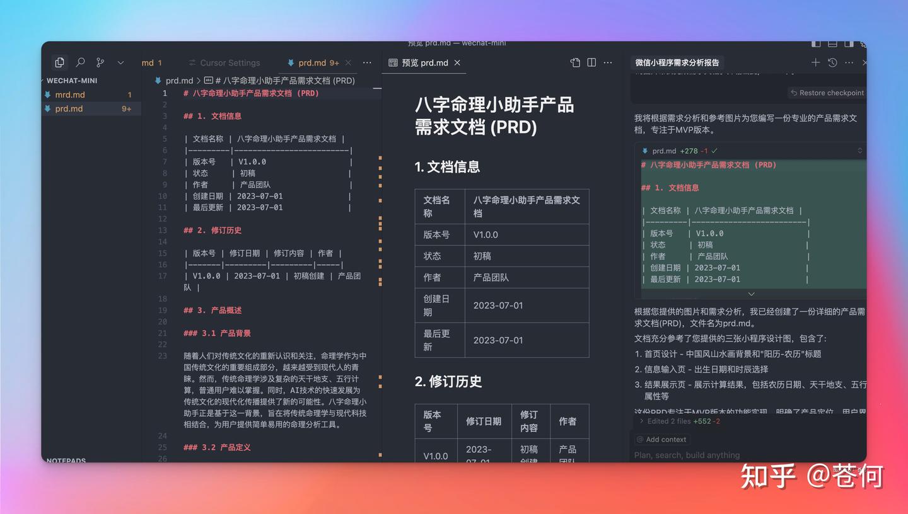Toggle the bottom panel layout icon
The image size is (908, 514).
click(832, 43)
